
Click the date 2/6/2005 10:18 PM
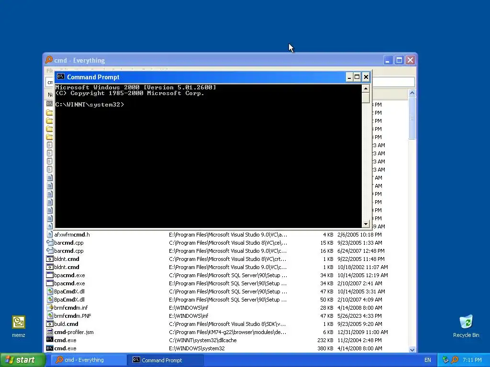[x=359, y=234]
